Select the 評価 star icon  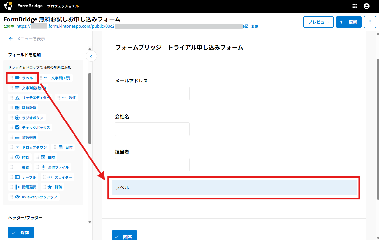point(50,187)
